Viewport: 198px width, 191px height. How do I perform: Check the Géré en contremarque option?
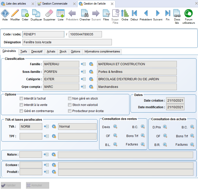click(21, 111)
